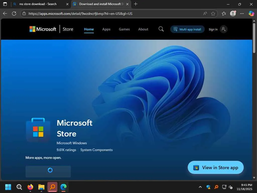Click the Microsoft logo in header
Image resolution: width=257 pixels, height=193 pixels.
click(43, 29)
